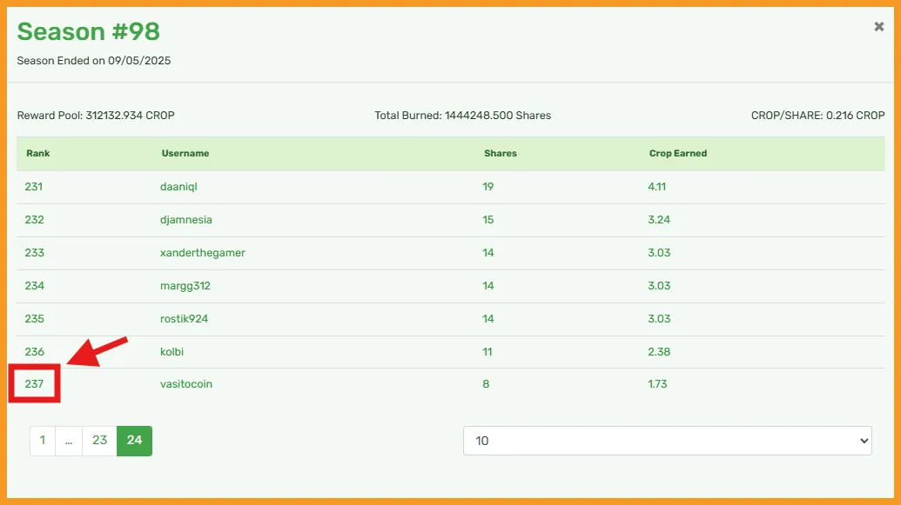Screen dimensions: 901x505
Task: Open rostik924's username link
Action: coord(184,318)
